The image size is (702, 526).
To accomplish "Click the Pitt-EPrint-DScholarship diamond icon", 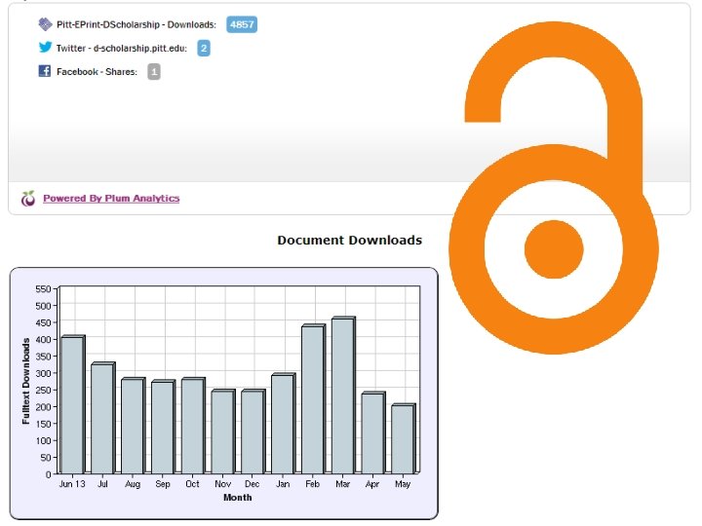I will pos(45,24).
